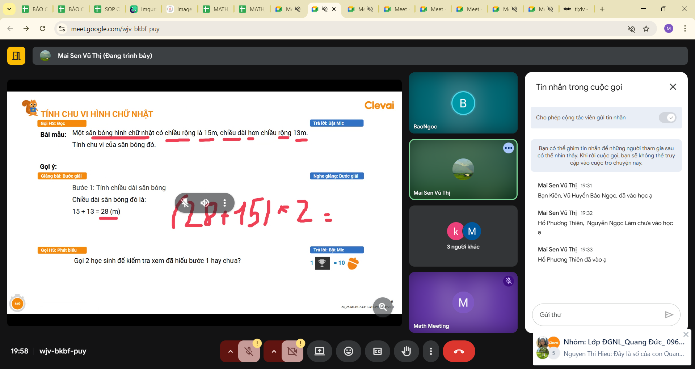Click the "Tin nhắn trong cuộc gọi" heading
The image size is (695, 369).
[579, 87]
